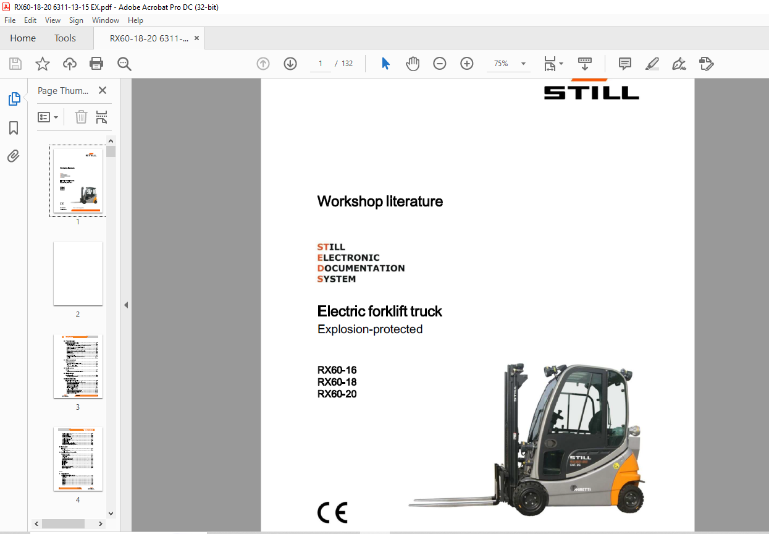Viewport: 769px width, 534px height.
Task: Open the fit page width tool
Action: click(550, 64)
